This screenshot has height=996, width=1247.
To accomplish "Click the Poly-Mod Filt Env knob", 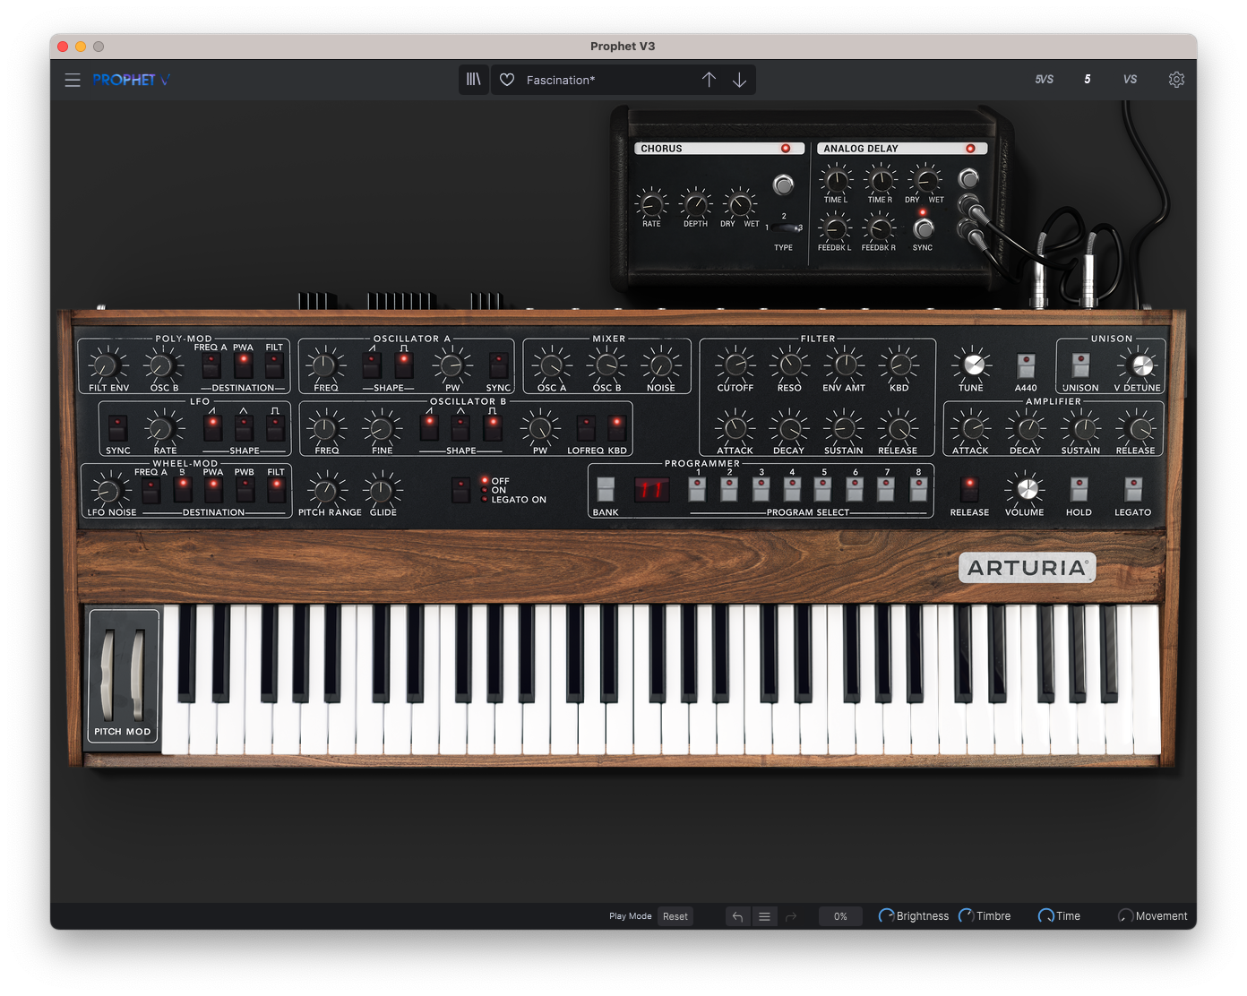I will coord(106,365).
